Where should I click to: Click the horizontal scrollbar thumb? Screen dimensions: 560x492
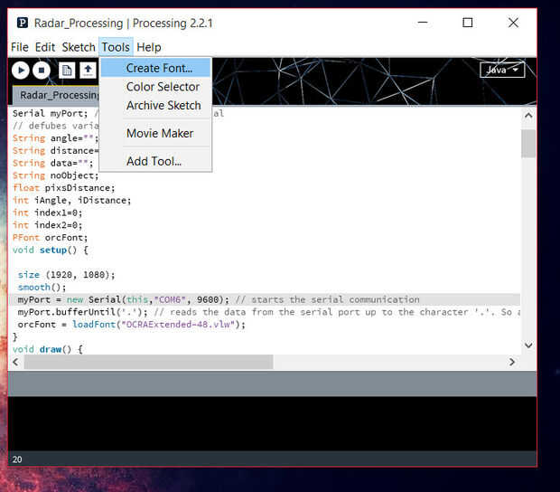pyautogui.click(x=148, y=362)
